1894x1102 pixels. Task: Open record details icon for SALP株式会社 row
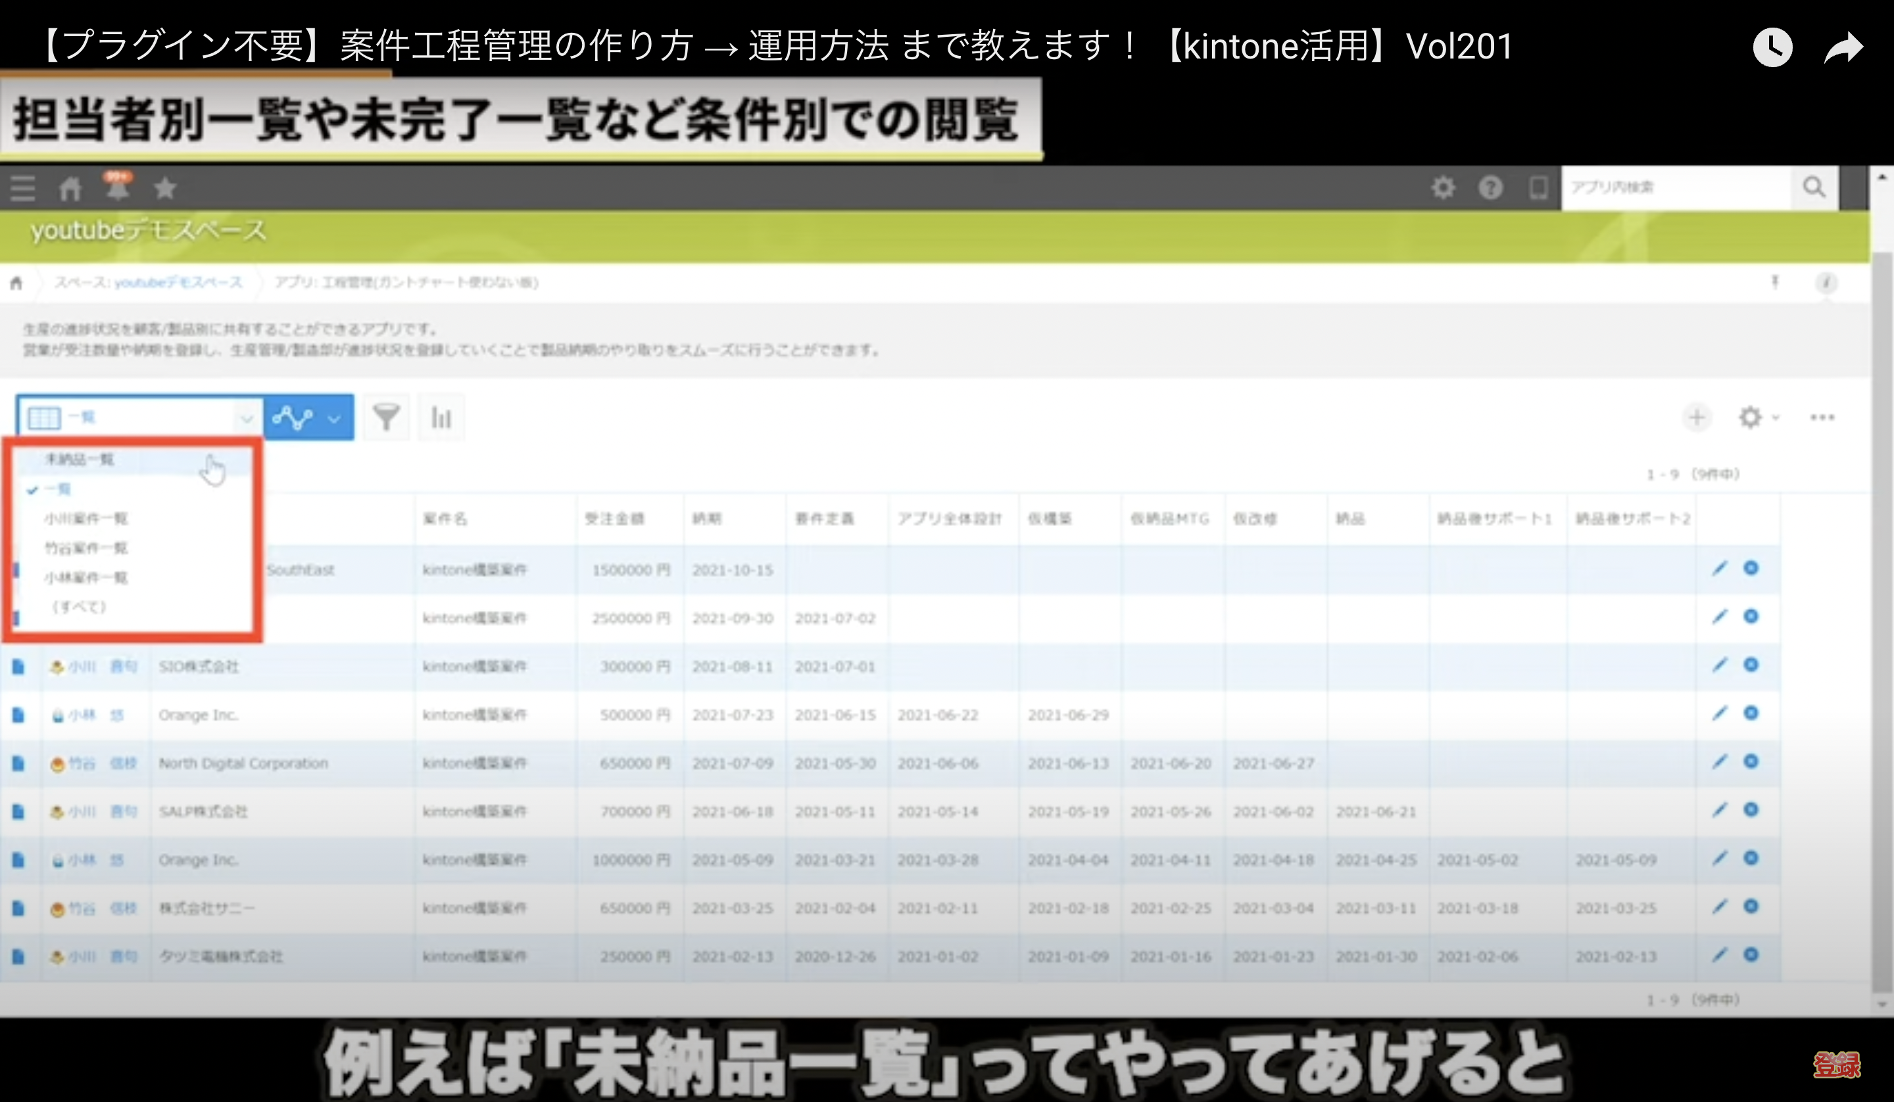coord(19,811)
